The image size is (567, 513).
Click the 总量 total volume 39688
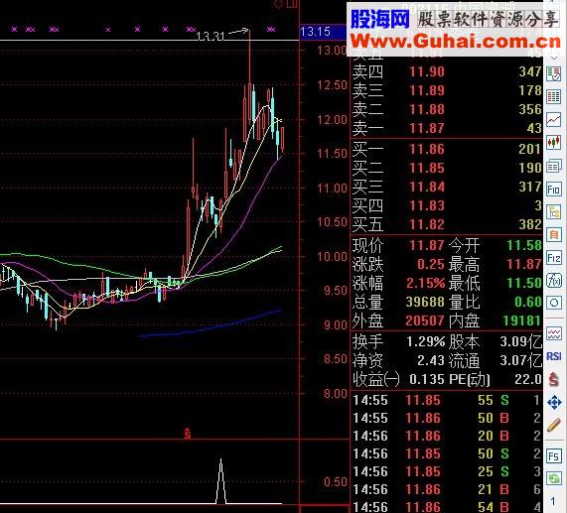pyautogui.click(x=425, y=302)
